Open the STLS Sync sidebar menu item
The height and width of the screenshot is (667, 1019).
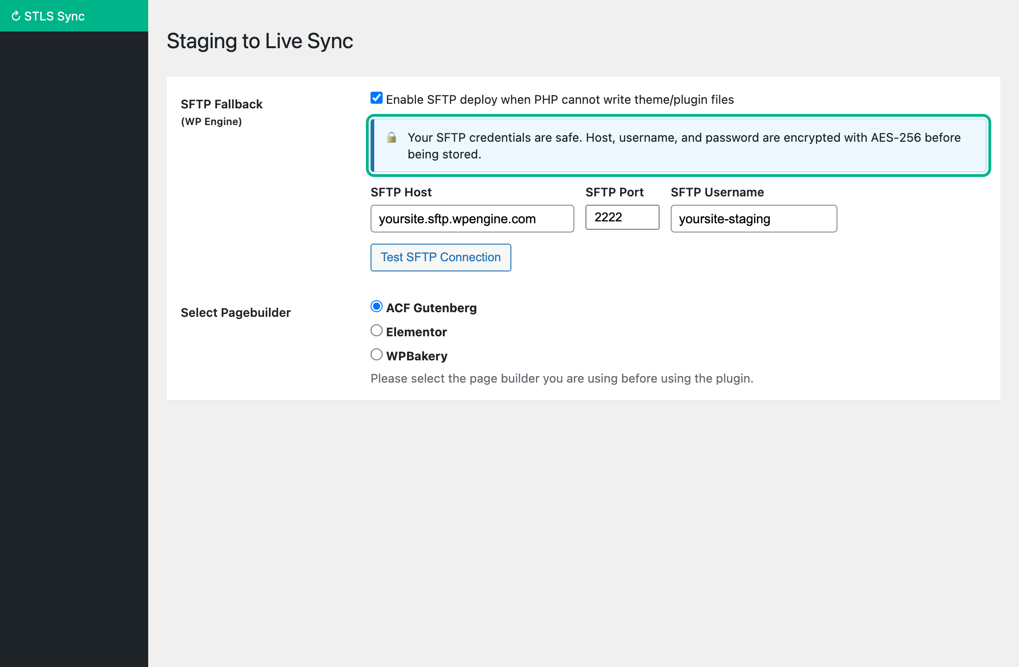pos(74,16)
